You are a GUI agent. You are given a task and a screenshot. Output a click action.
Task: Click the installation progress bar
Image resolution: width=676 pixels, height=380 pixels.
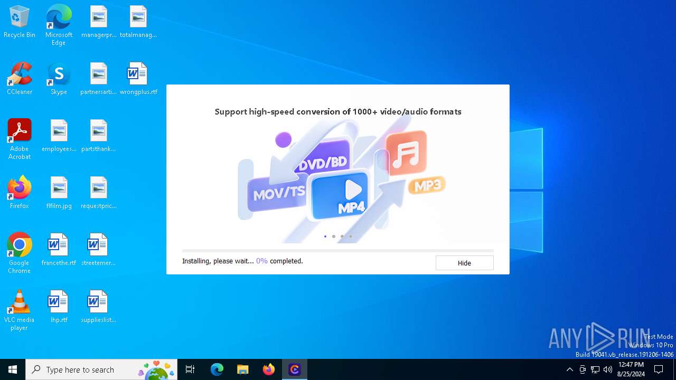click(x=338, y=251)
